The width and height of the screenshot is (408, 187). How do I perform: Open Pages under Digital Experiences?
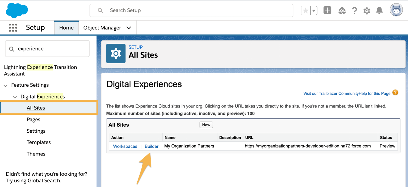[x=33, y=119]
